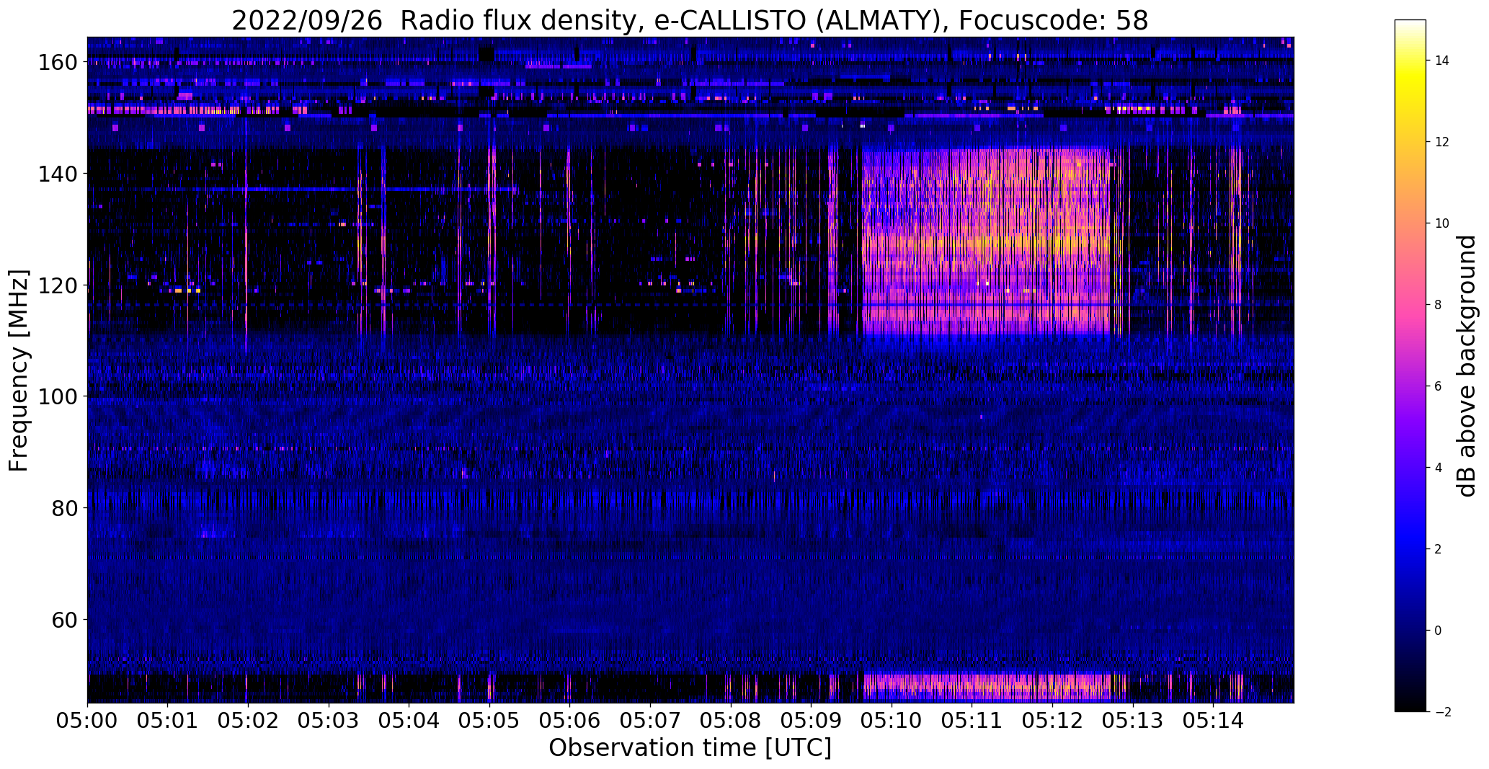Click the 05:00 time tick label
Image resolution: width=1489 pixels, height=769 pixels.
pyautogui.click(x=87, y=721)
